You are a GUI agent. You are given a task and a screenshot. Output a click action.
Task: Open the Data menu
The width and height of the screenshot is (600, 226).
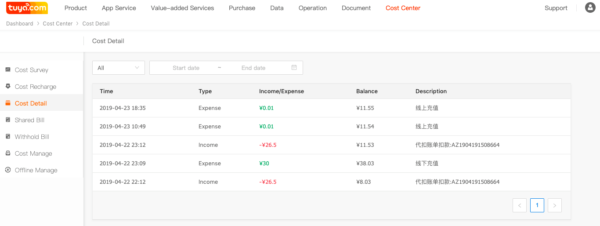(x=277, y=8)
